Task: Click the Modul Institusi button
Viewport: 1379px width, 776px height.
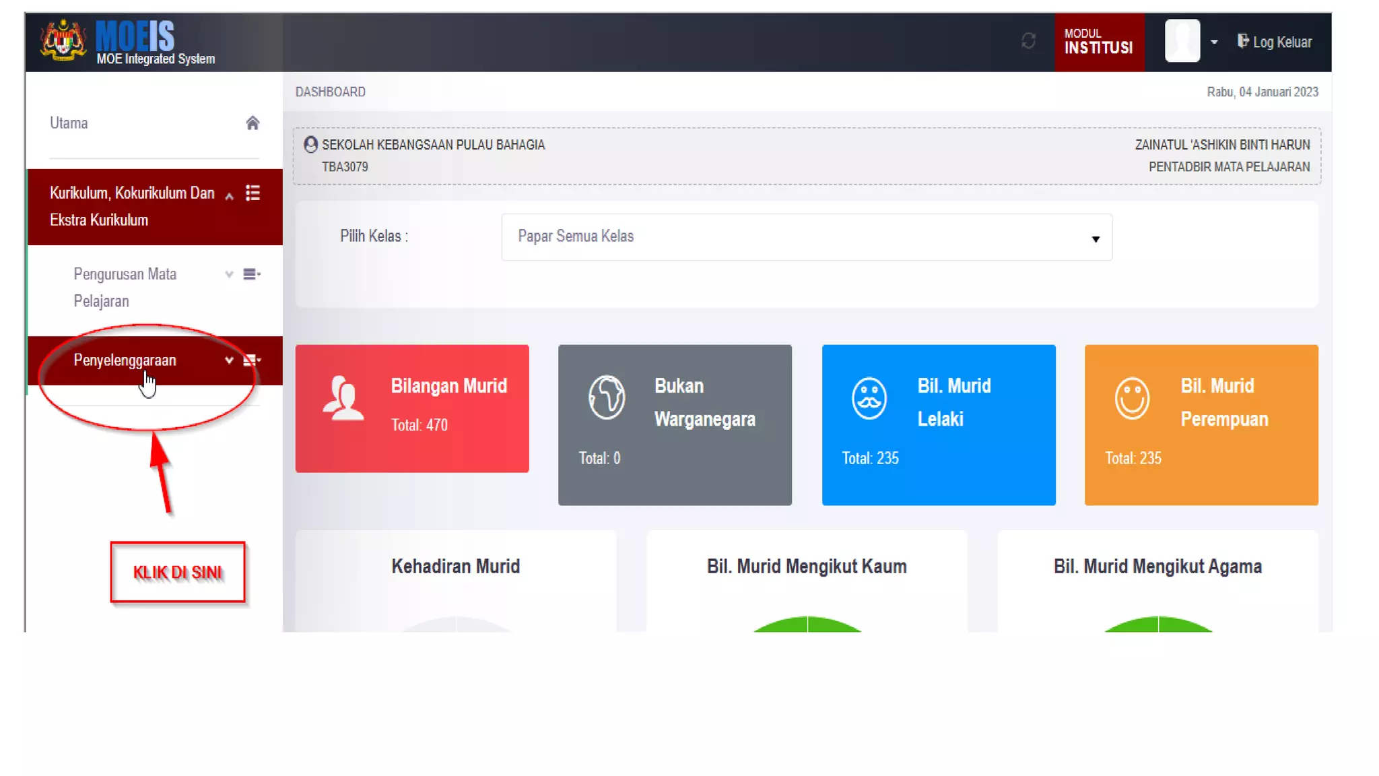Action: [1099, 42]
